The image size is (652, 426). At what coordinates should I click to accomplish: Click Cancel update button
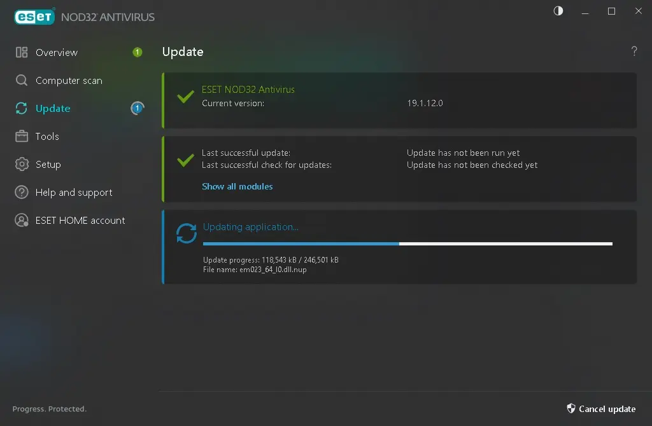point(601,409)
